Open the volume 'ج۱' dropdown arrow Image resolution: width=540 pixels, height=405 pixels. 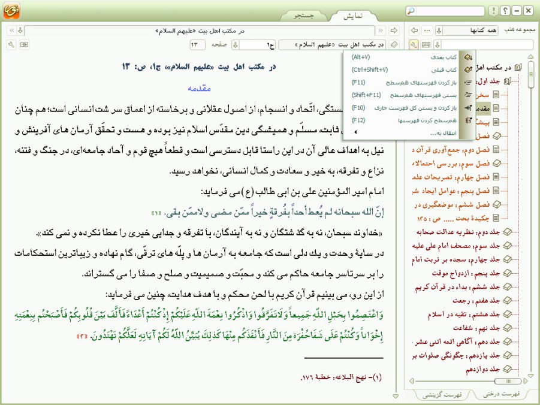[x=236, y=45]
